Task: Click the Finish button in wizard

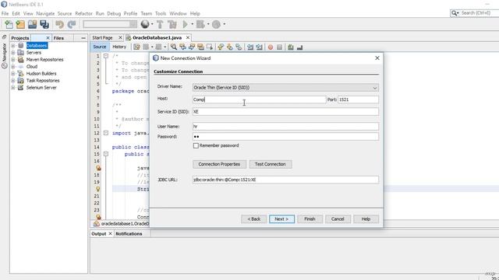Action: click(x=310, y=219)
